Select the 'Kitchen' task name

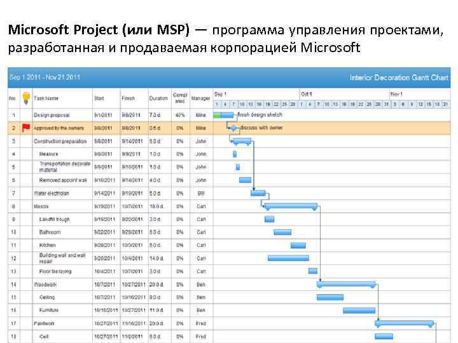[x=47, y=245]
